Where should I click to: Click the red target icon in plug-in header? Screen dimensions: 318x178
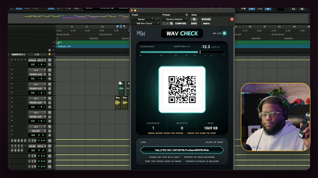click(x=232, y=19)
